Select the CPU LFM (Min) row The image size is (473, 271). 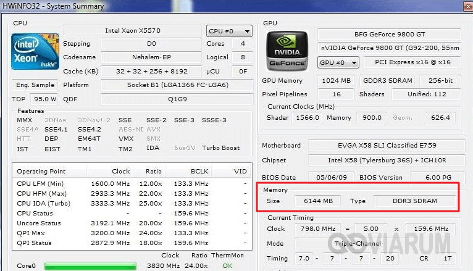(132, 183)
